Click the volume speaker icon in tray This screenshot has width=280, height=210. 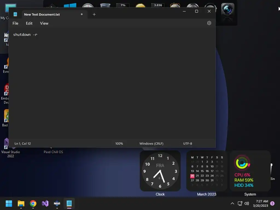(x=247, y=203)
